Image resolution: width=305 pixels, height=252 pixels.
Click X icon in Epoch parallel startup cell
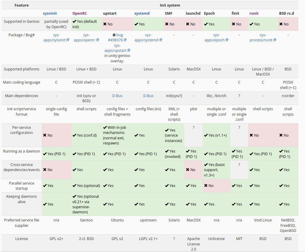coord(206,185)
